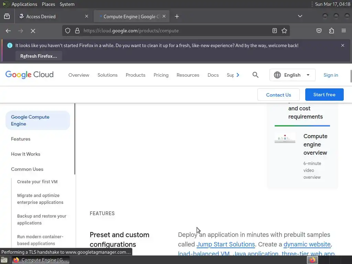Viewport: 352px width, 264px height.
Task: Click the Refresh Firefox button
Action: click(x=39, y=56)
